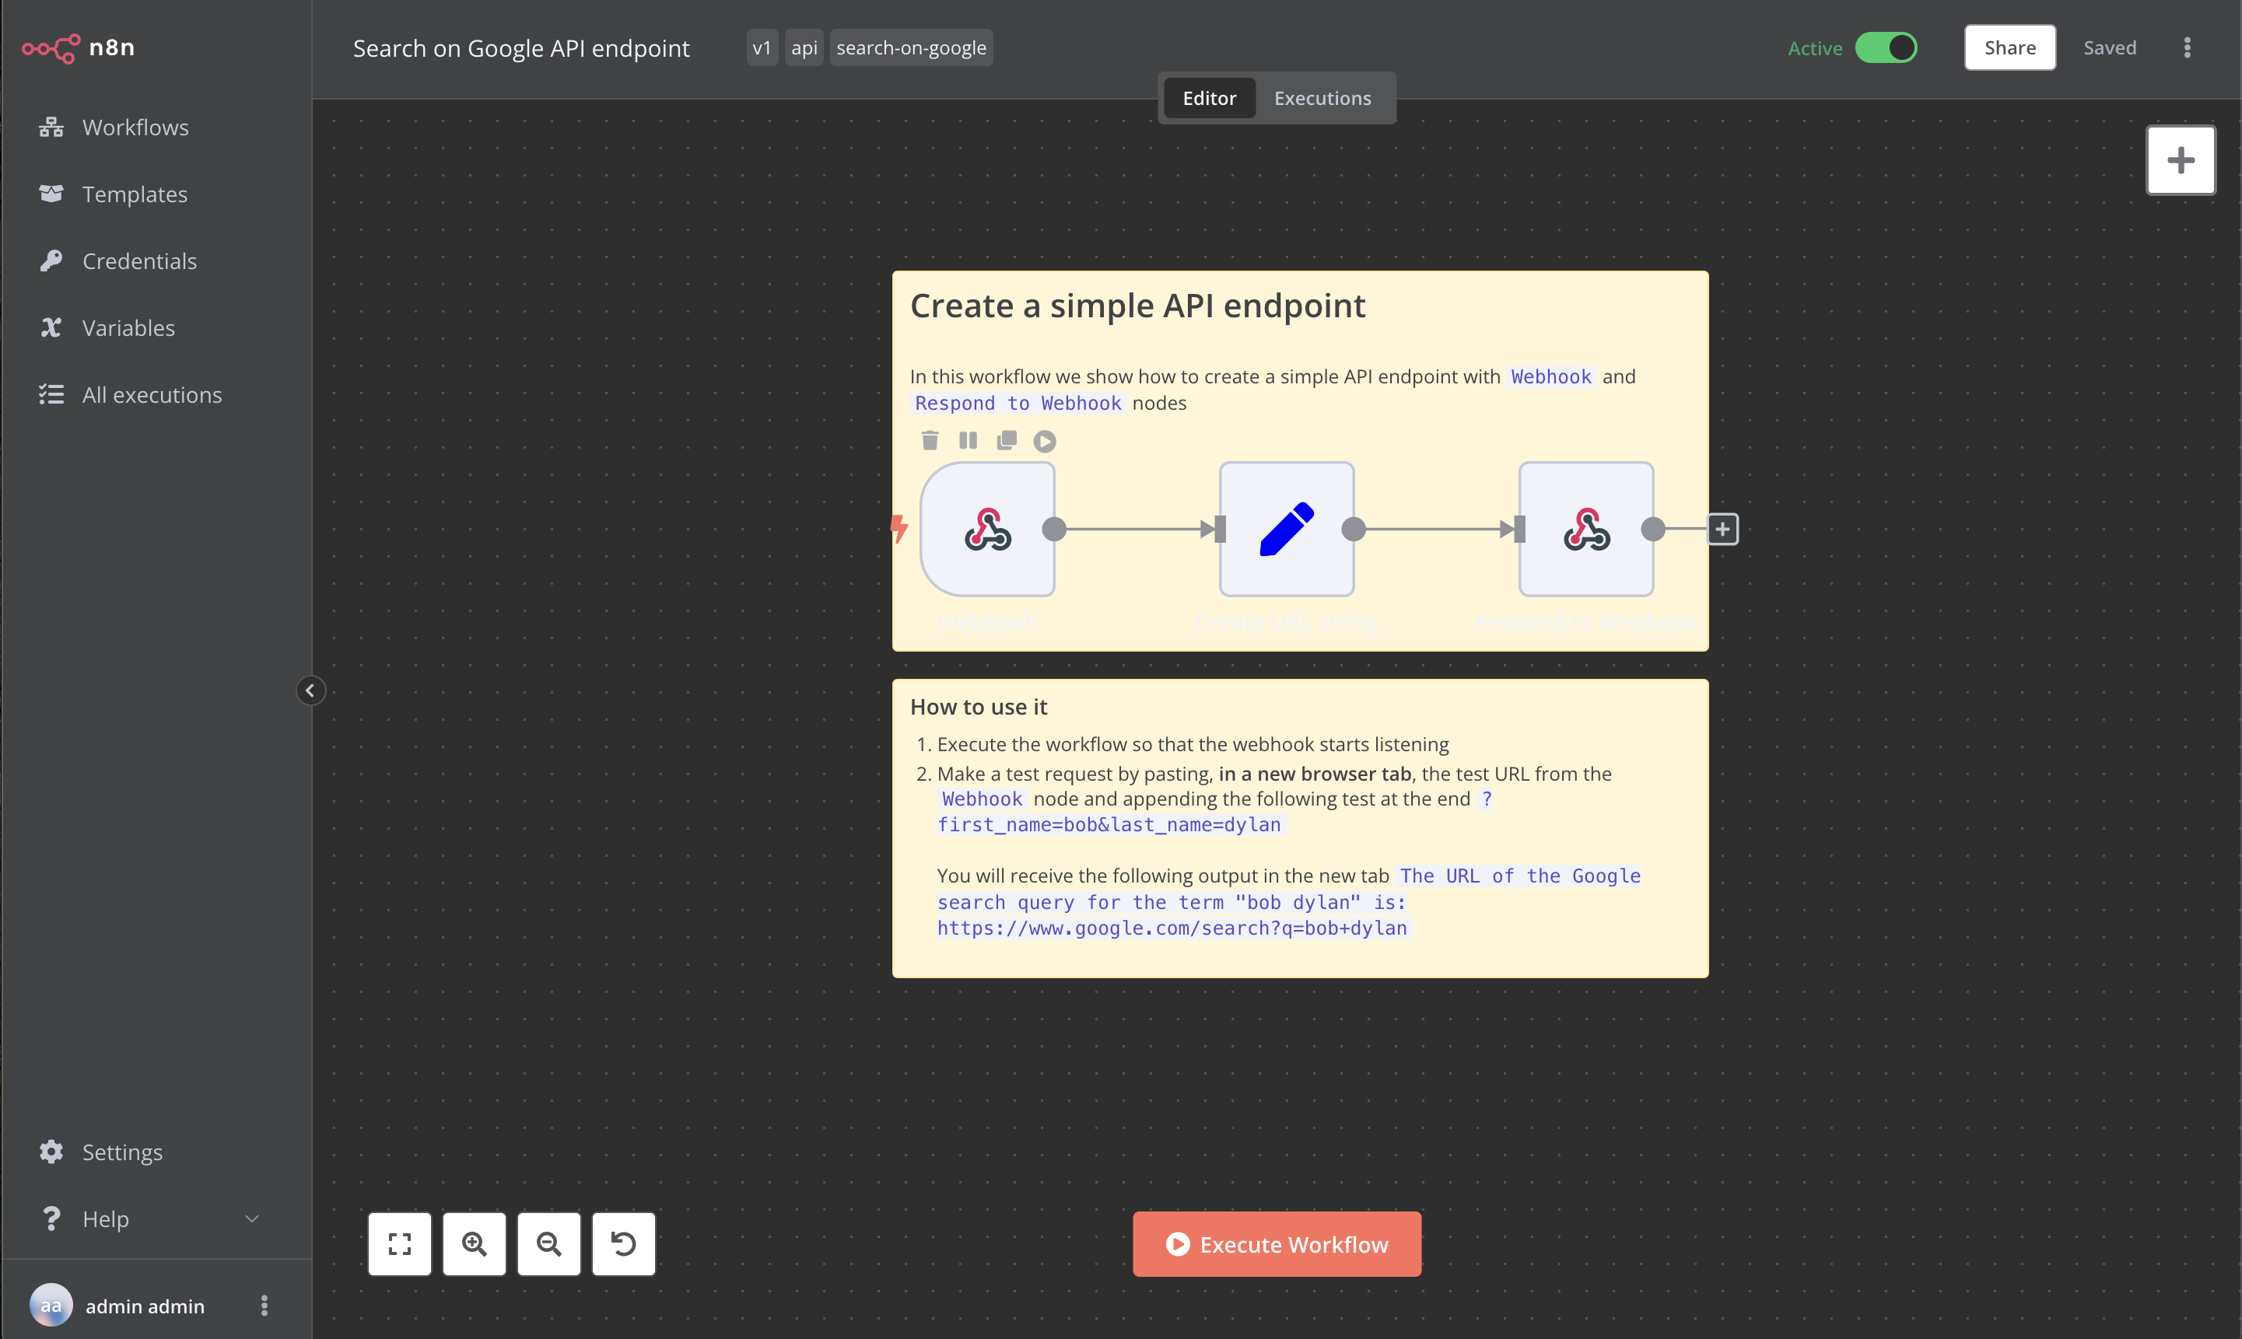Select the Create URL string pencil node
Screen dimensions: 2242x1339
click(x=1286, y=529)
